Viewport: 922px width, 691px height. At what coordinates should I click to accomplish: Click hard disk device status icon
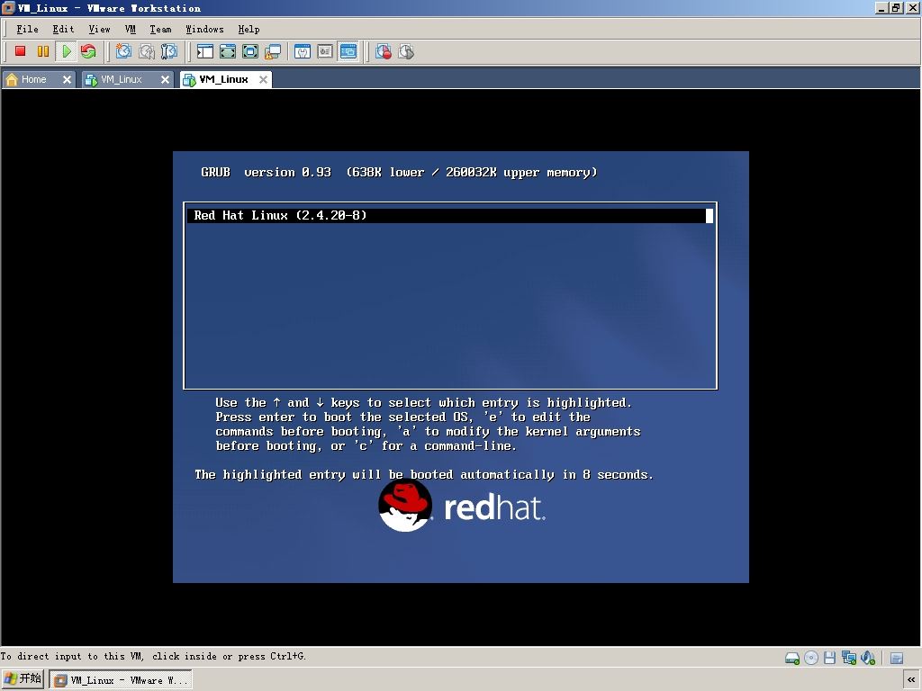[x=792, y=658]
